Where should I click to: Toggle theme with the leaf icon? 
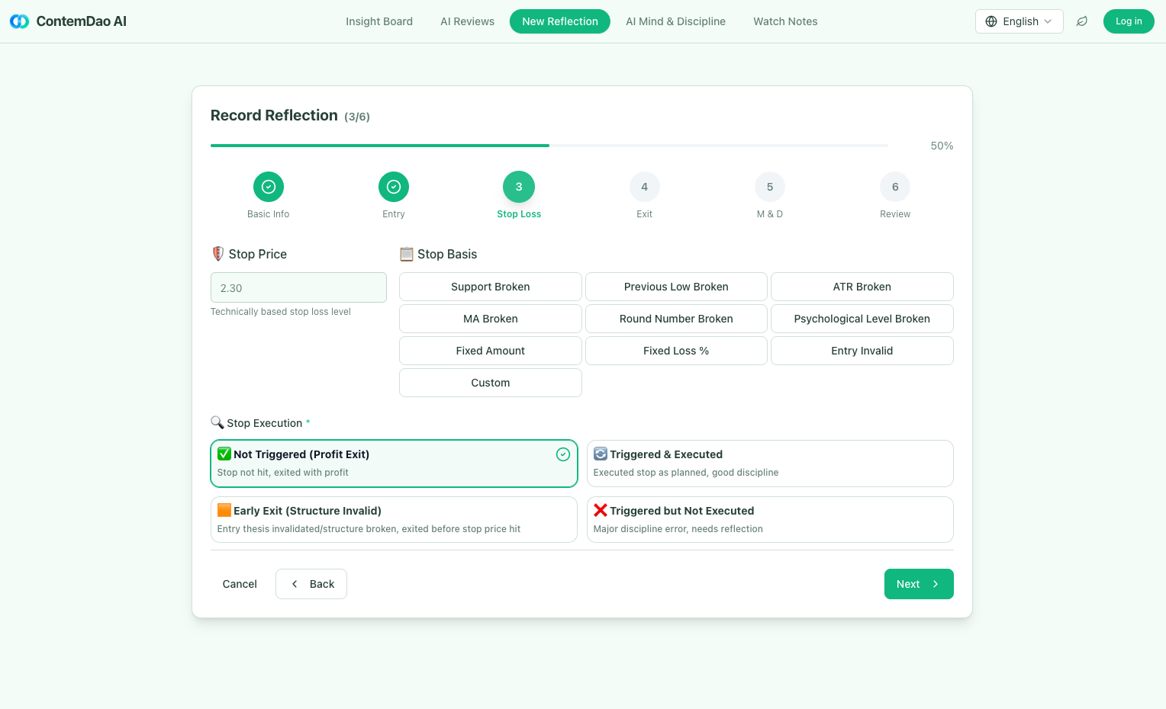pos(1081,21)
